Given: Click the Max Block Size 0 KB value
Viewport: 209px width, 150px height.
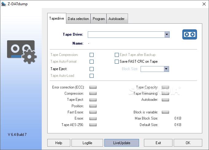Looking at the screenshot, I should click(x=178, y=118).
